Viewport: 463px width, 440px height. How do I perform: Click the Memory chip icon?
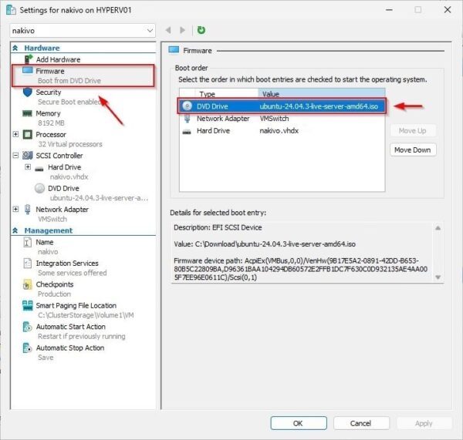28,113
